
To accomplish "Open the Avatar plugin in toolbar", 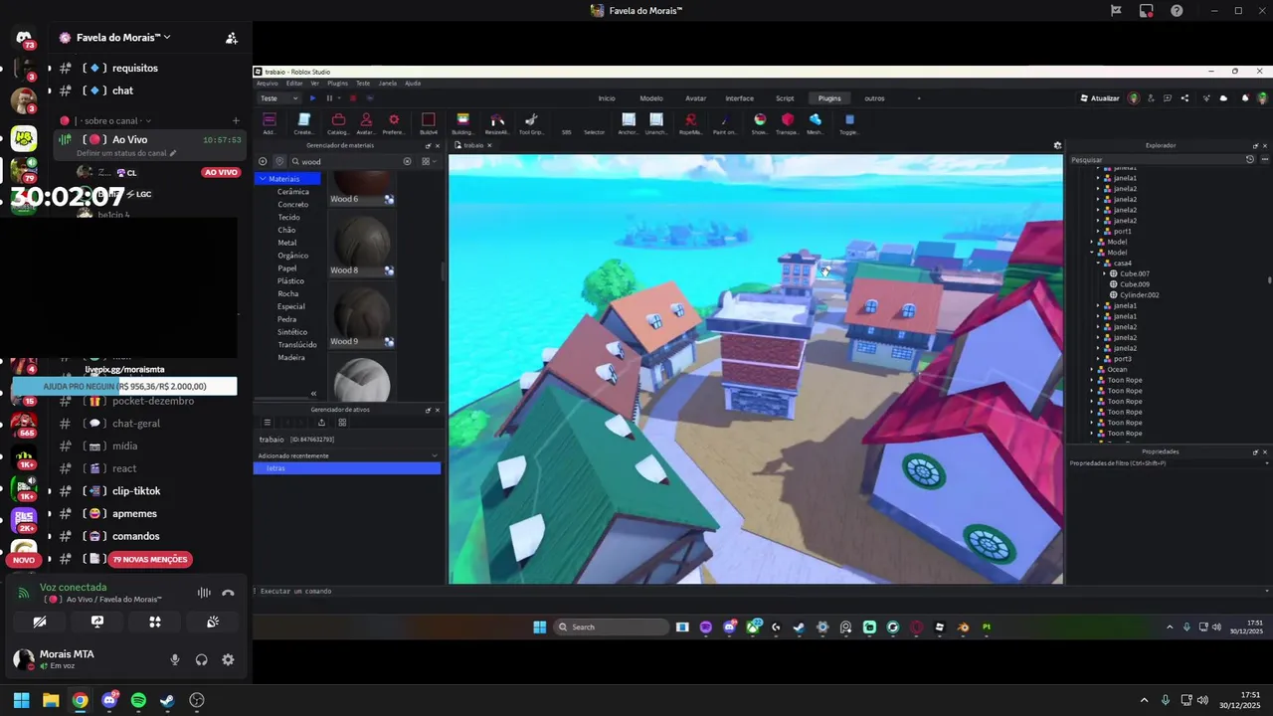I will [x=366, y=122].
